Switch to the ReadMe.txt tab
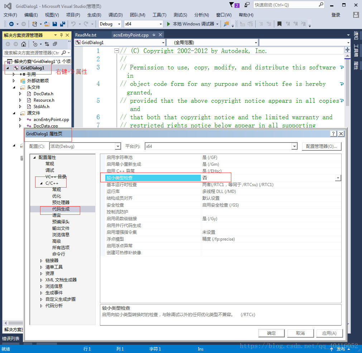This screenshot has width=362, height=353. click(x=86, y=35)
